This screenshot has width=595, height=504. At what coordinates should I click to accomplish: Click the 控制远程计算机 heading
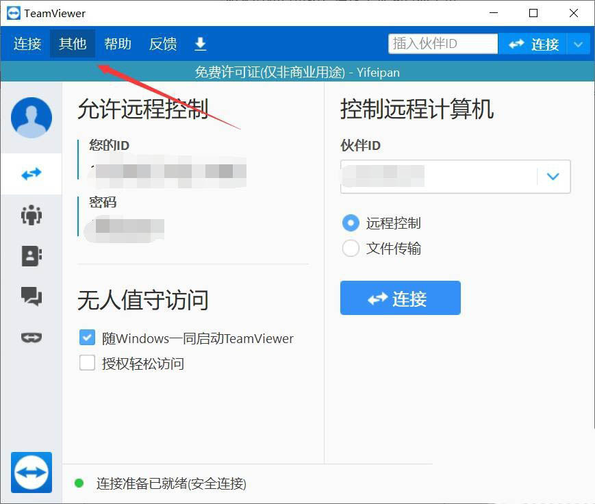pos(417,110)
